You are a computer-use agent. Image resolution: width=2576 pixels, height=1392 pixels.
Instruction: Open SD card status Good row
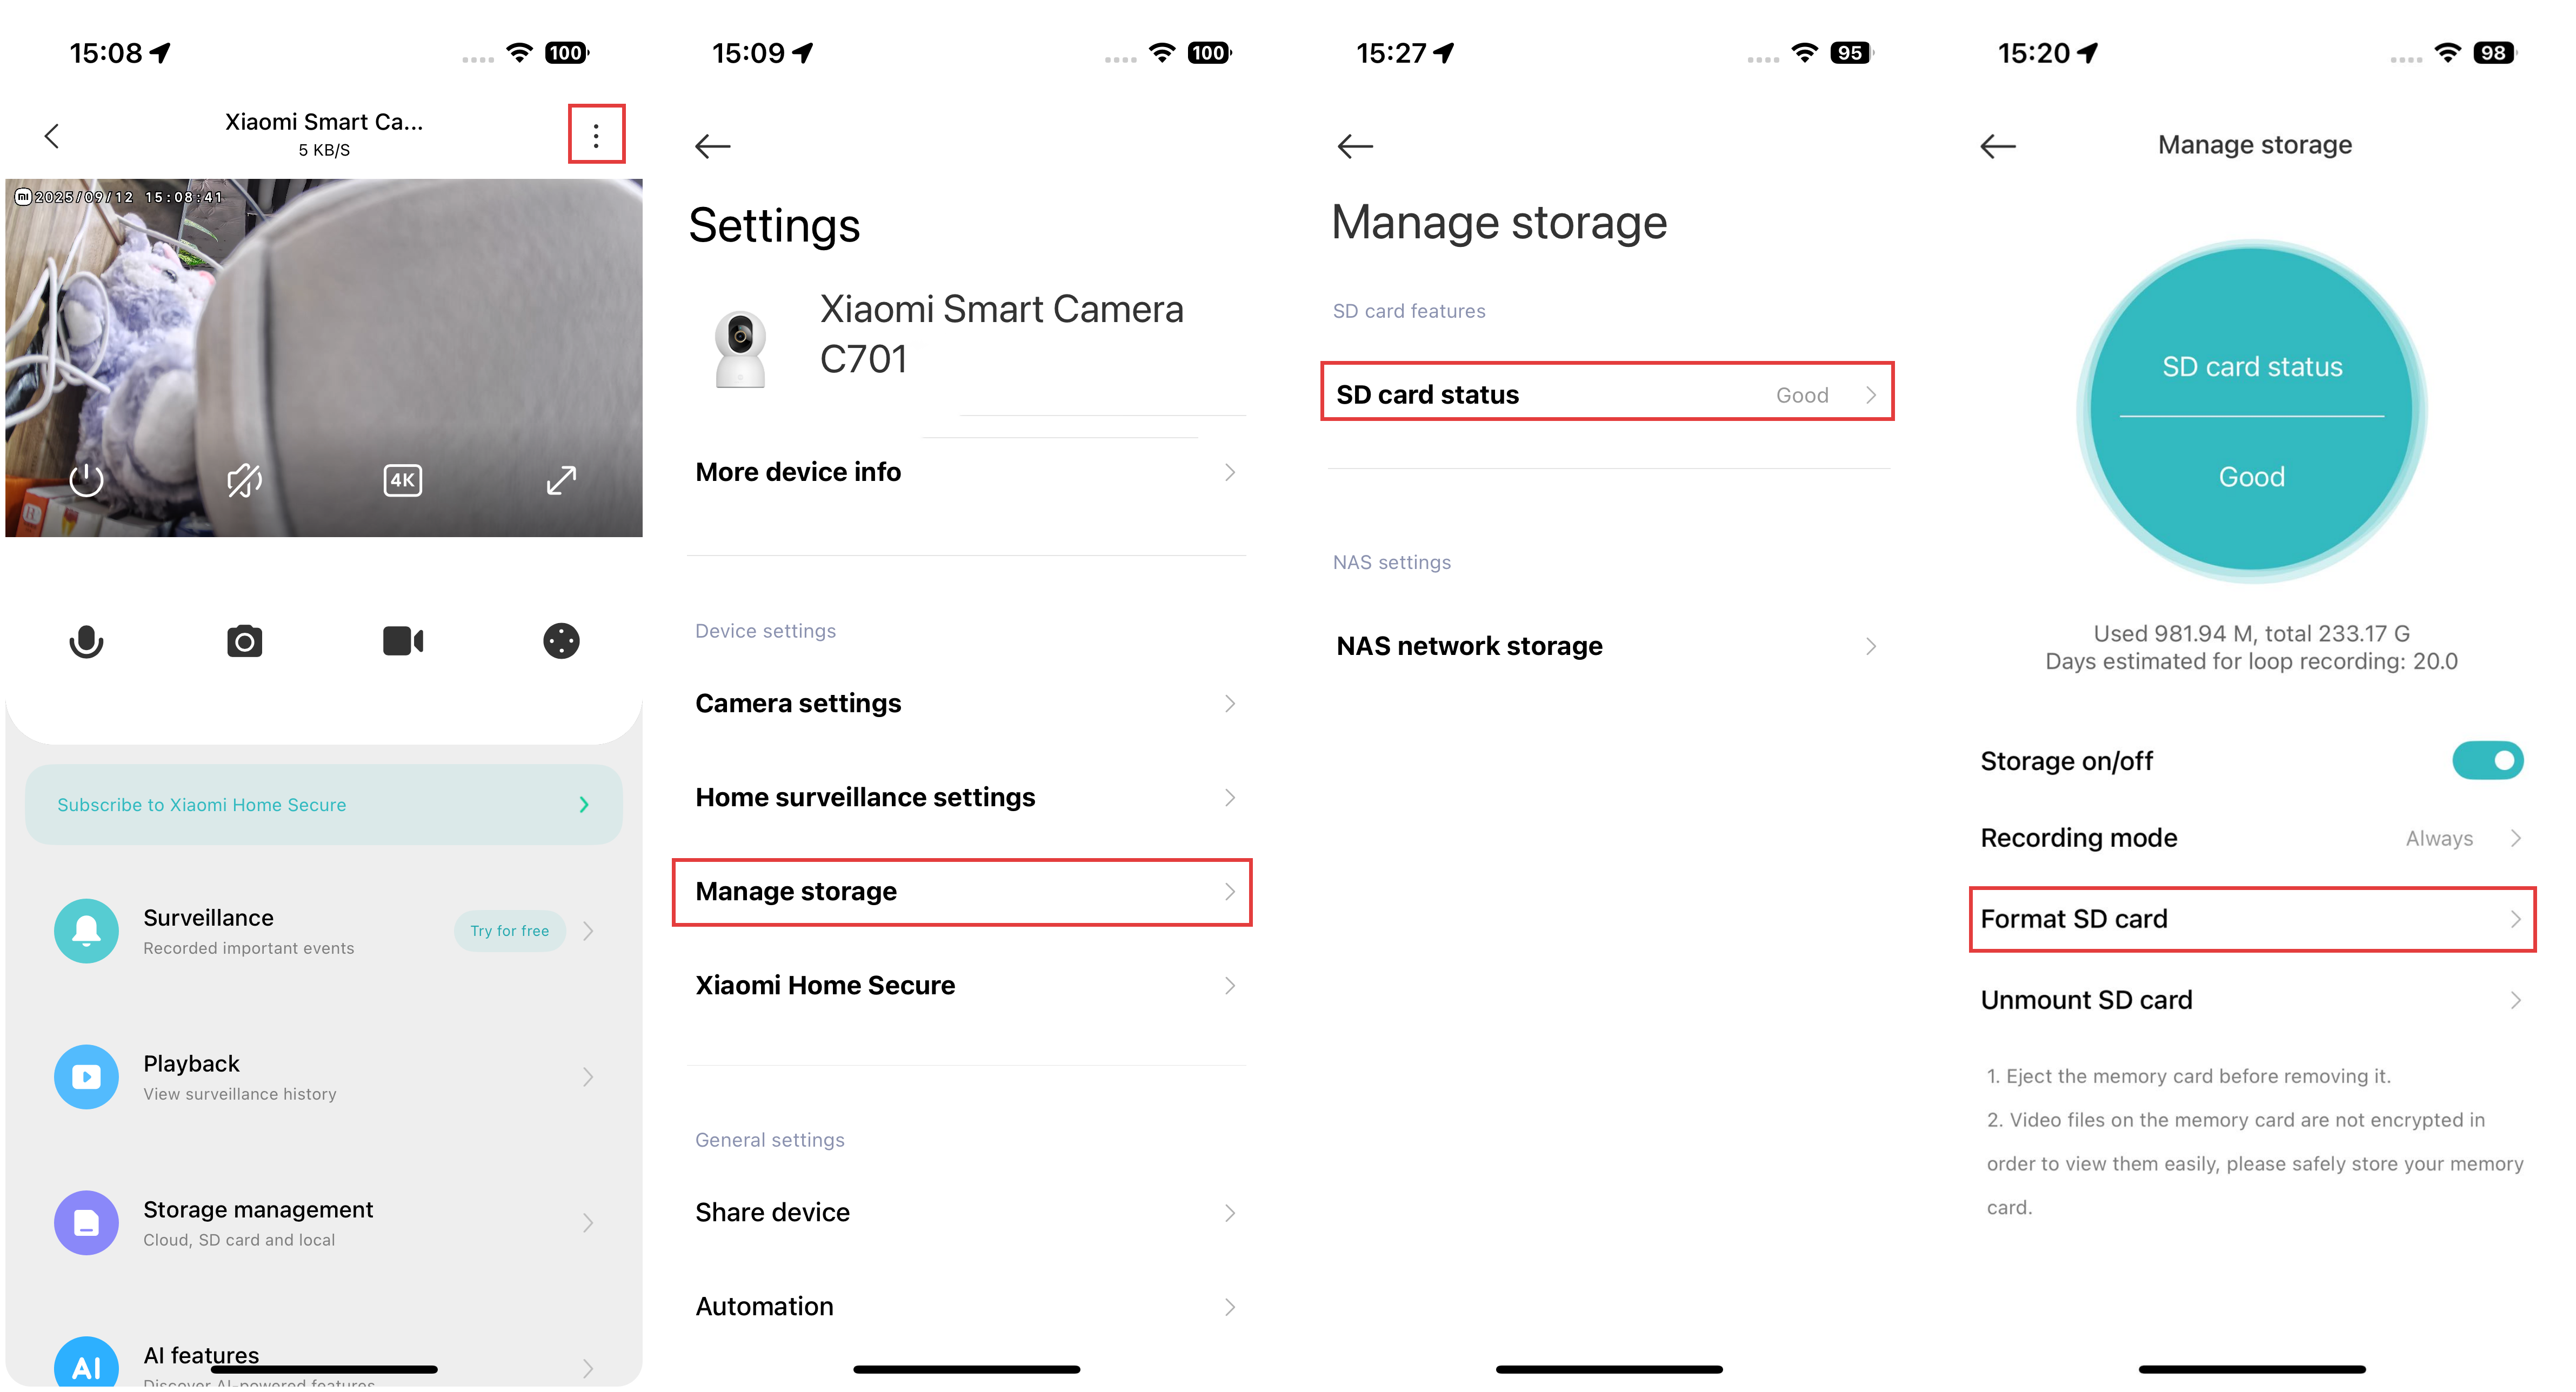pos(1607,394)
